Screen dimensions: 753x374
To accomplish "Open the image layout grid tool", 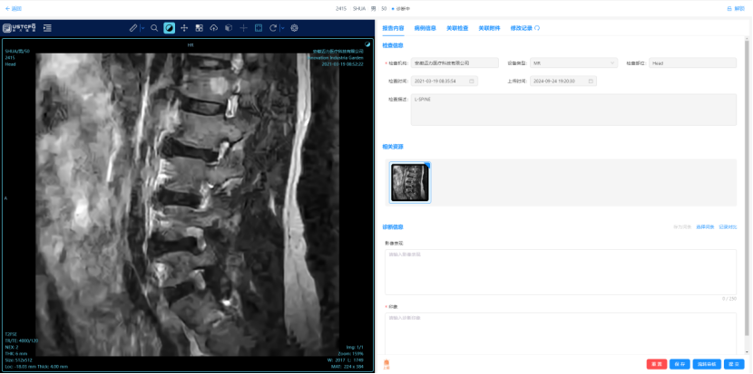I will pyautogui.click(x=199, y=28).
